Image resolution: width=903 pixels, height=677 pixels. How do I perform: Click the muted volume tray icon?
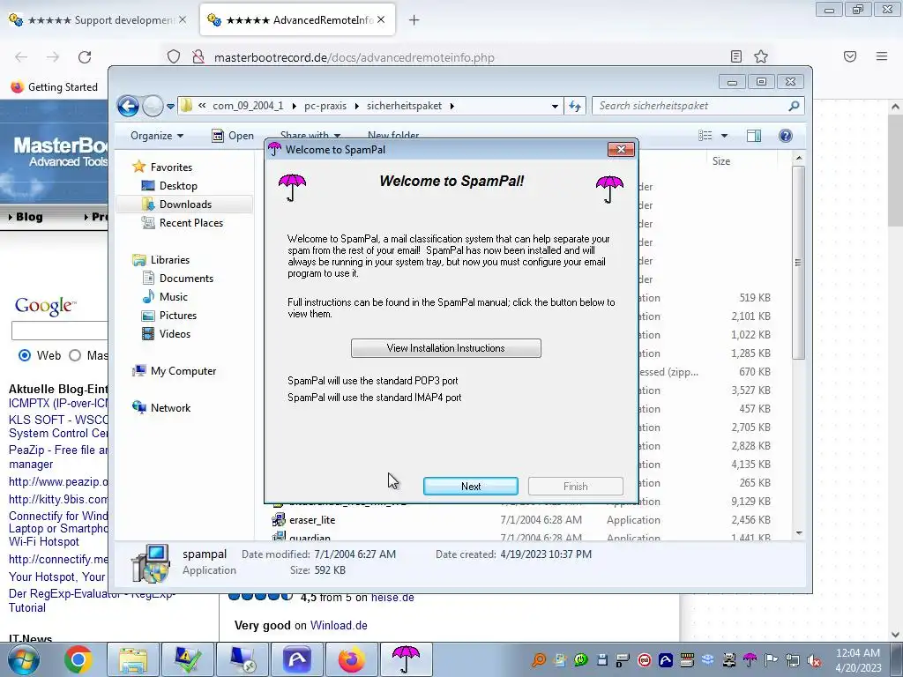pyautogui.click(x=814, y=660)
